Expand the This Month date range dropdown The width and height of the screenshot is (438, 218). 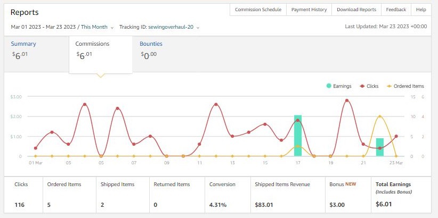tap(97, 27)
